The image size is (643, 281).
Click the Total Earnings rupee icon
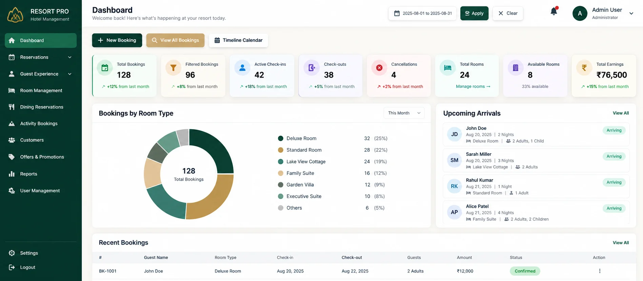pos(584,68)
